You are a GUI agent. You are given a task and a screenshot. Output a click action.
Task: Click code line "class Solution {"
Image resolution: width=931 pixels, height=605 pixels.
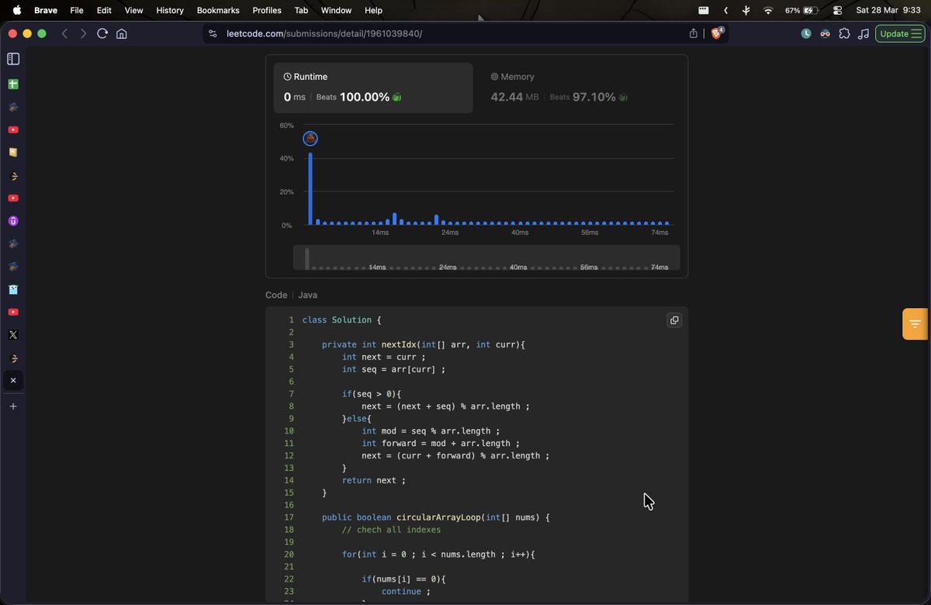(x=342, y=320)
